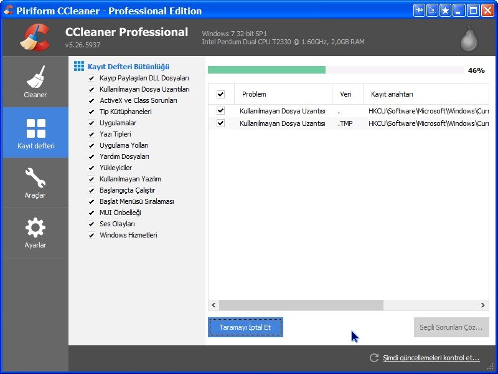
Task: Sort results by Veri column
Action: (347, 94)
